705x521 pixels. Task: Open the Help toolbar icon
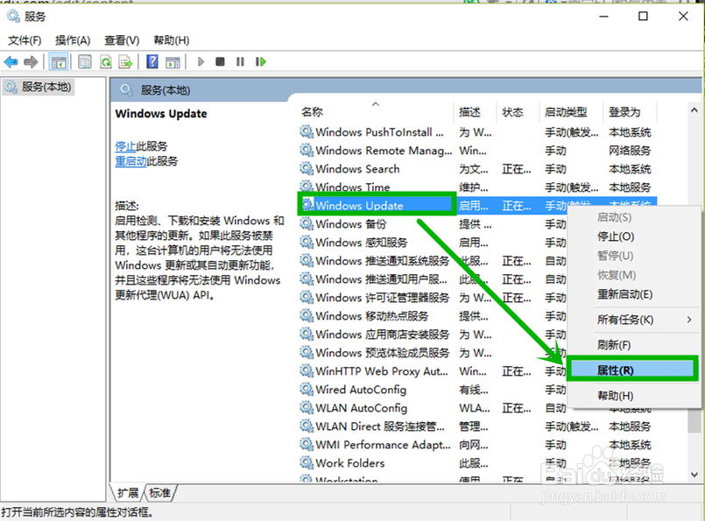152,61
